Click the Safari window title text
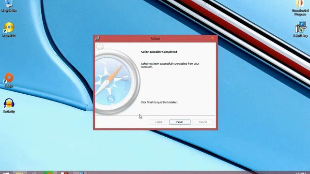The width and height of the screenshot is (310, 174). point(155,39)
